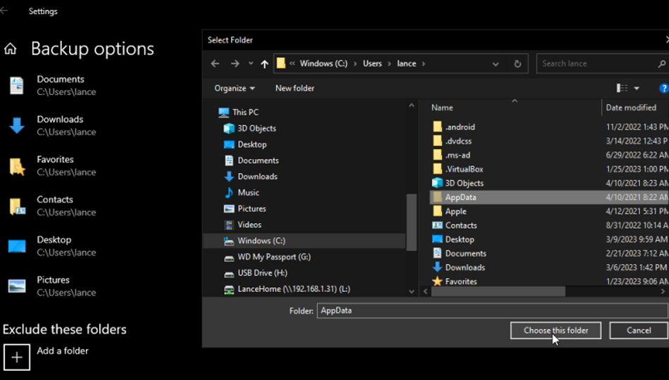Image resolution: width=669 pixels, height=380 pixels.
Task: Click the Choose this folder button
Action: [x=556, y=330]
